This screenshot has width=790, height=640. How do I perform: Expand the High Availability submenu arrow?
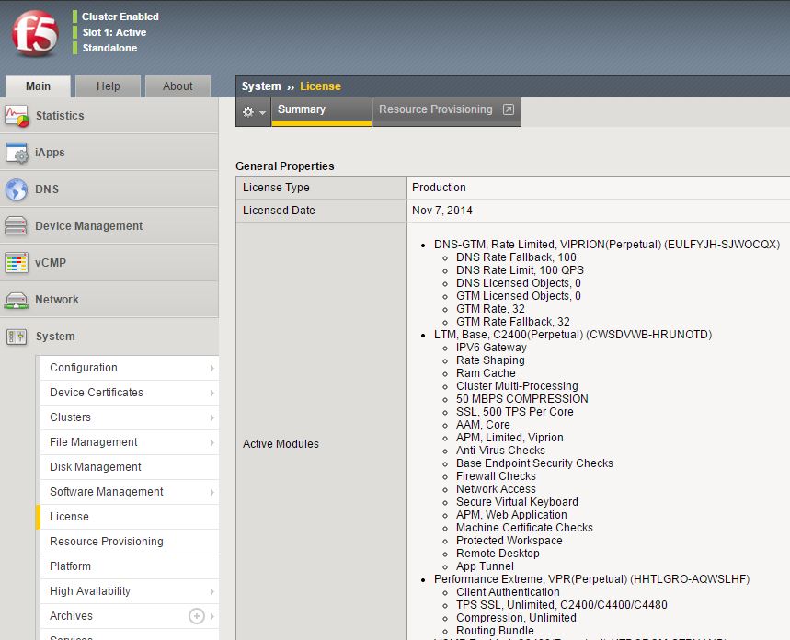point(212,591)
